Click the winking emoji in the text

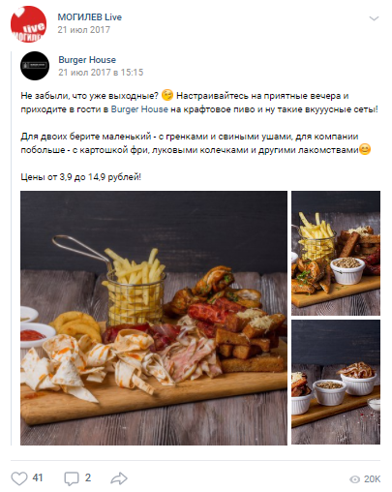167,95
